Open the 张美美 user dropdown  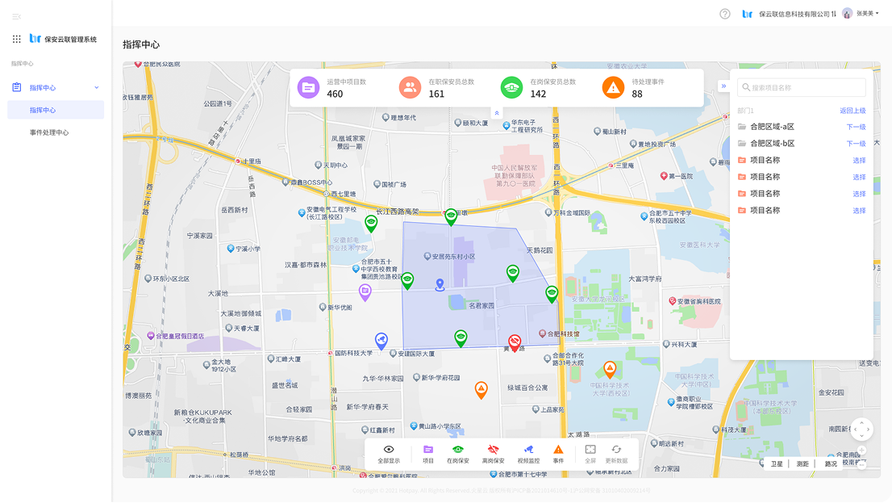[861, 14]
